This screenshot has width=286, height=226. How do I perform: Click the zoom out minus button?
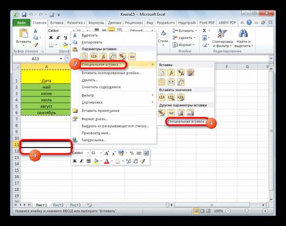coord(228,211)
